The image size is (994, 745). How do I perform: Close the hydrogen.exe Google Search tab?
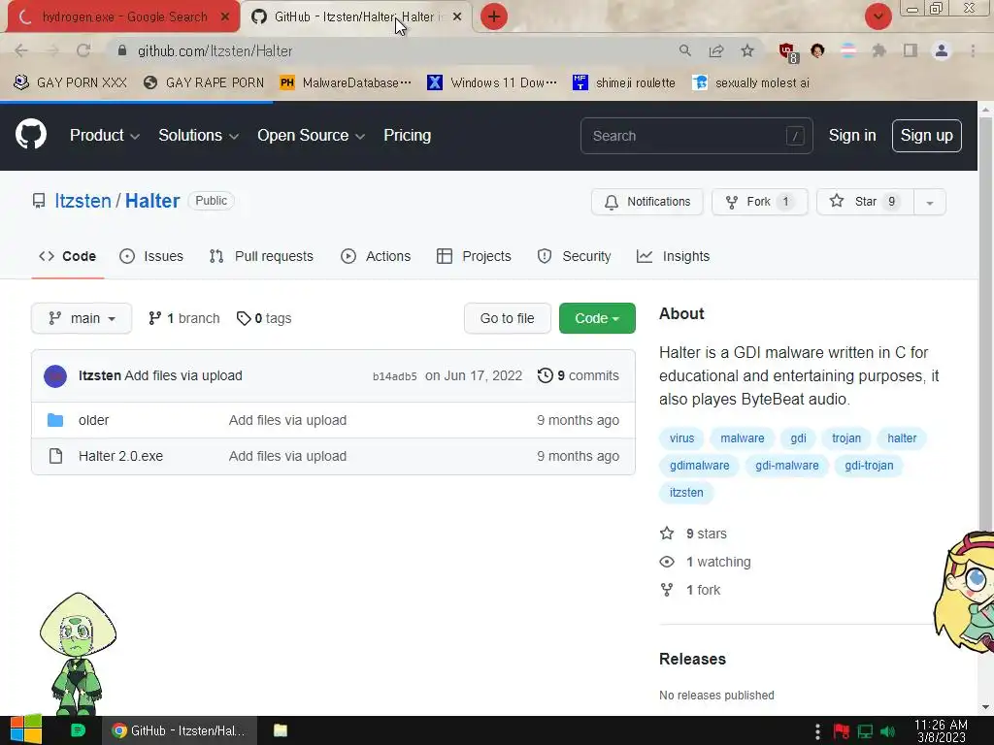coord(224,16)
